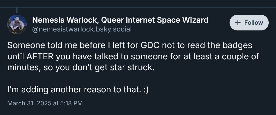Open Nemesis Warlock's profile avatar
This screenshot has height=115, width=276.
click(x=17, y=24)
